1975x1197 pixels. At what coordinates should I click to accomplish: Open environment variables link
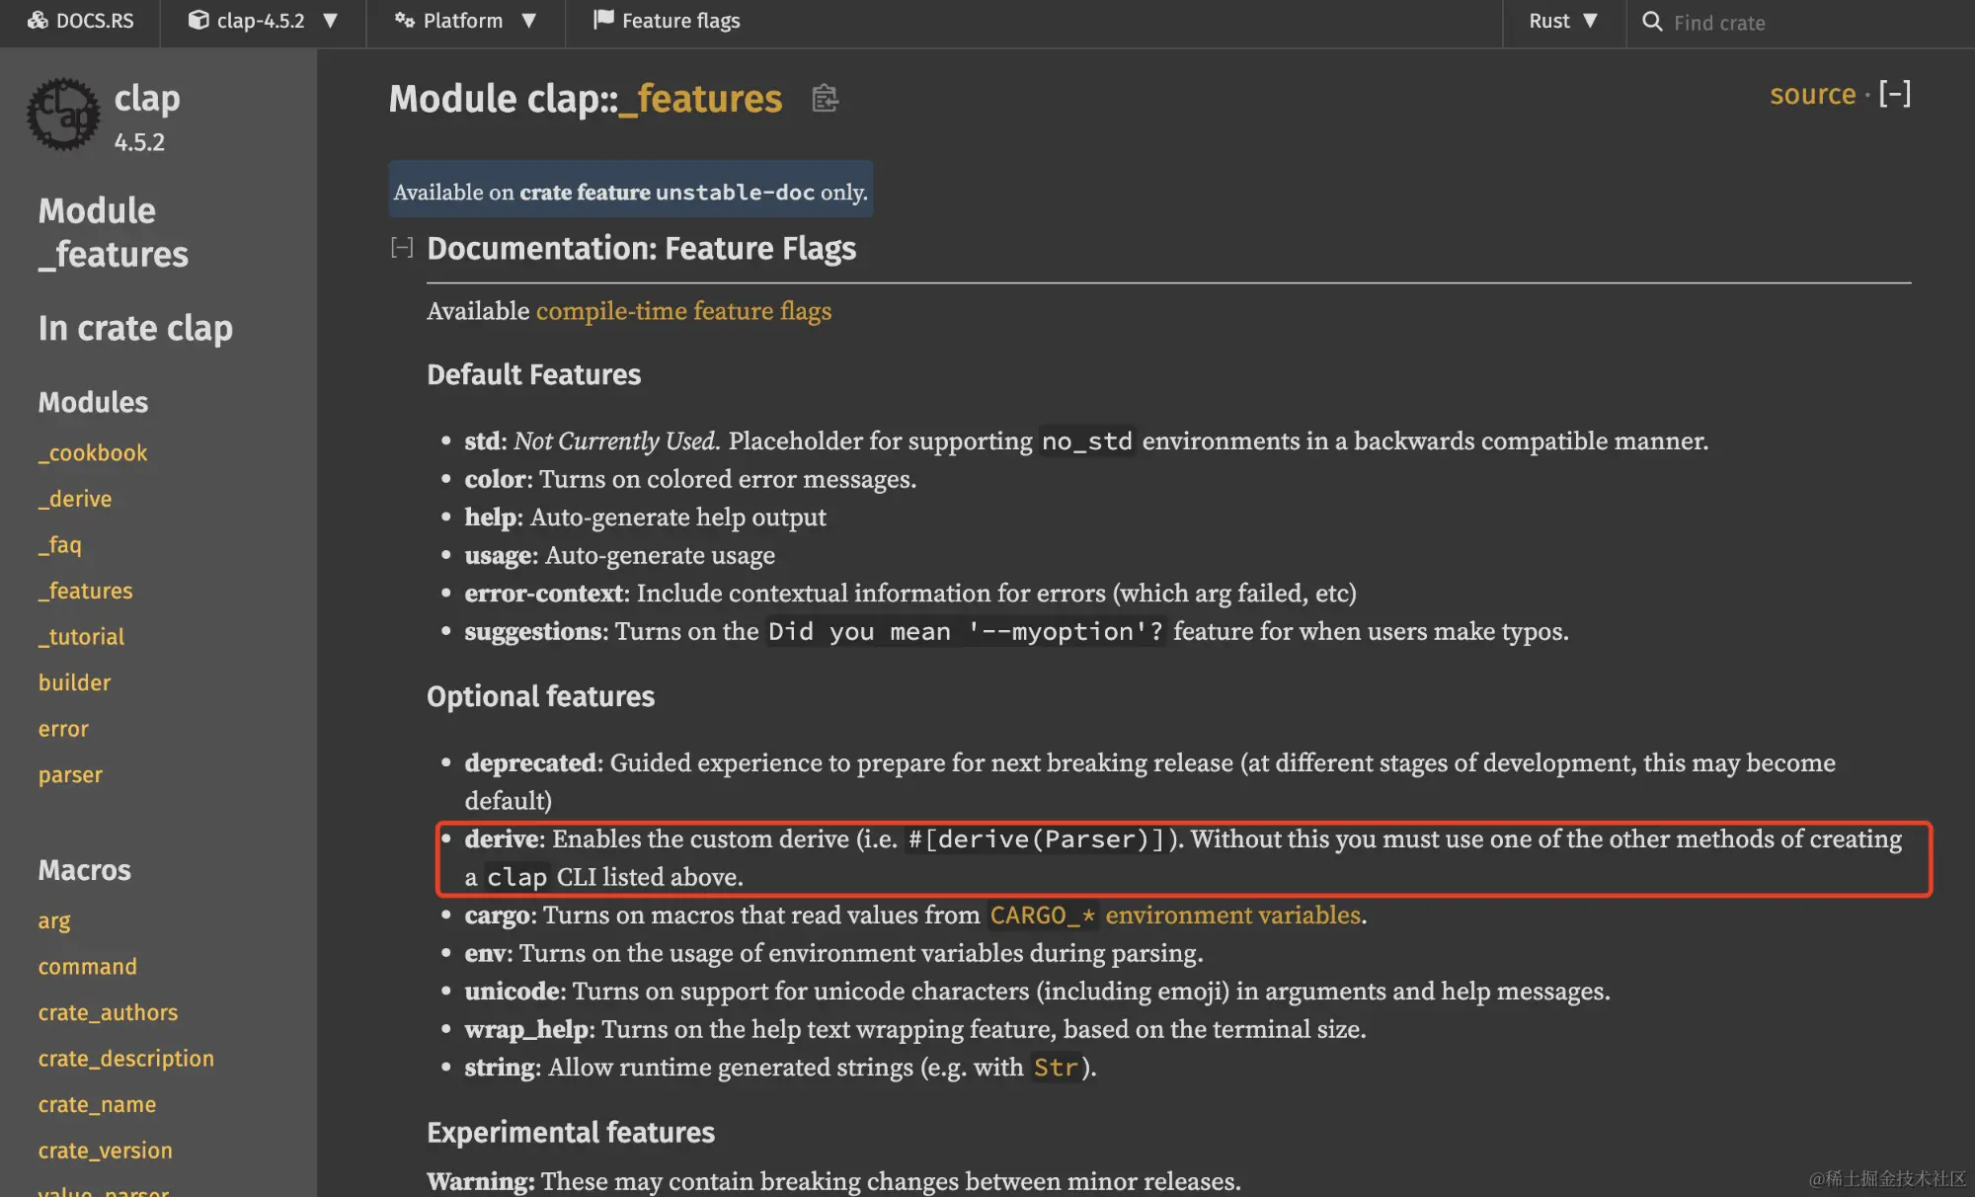pos(1233,916)
